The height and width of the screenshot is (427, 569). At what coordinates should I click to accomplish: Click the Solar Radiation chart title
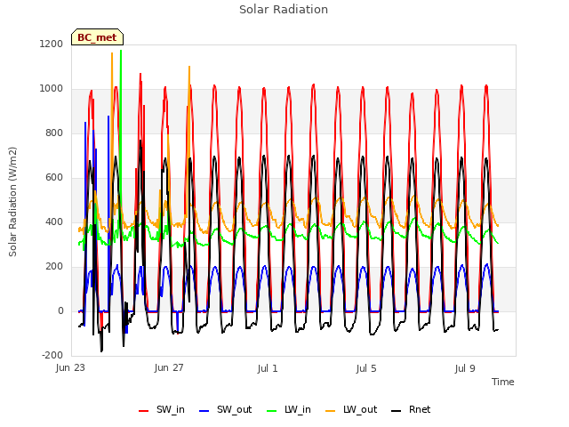(284, 10)
